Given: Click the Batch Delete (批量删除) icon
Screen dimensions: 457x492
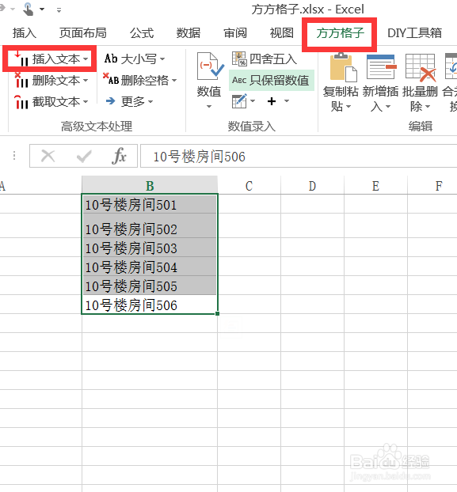Looking at the screenshot, I should tap(421, 67).
